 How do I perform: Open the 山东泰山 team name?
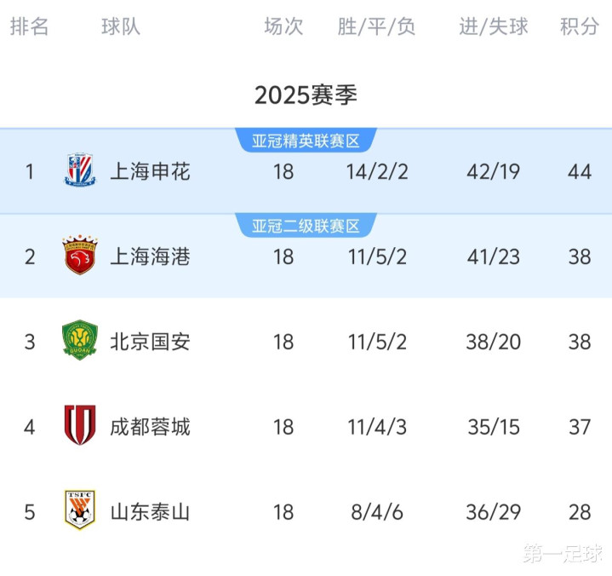pyautogui.click(x=151, y=512)
